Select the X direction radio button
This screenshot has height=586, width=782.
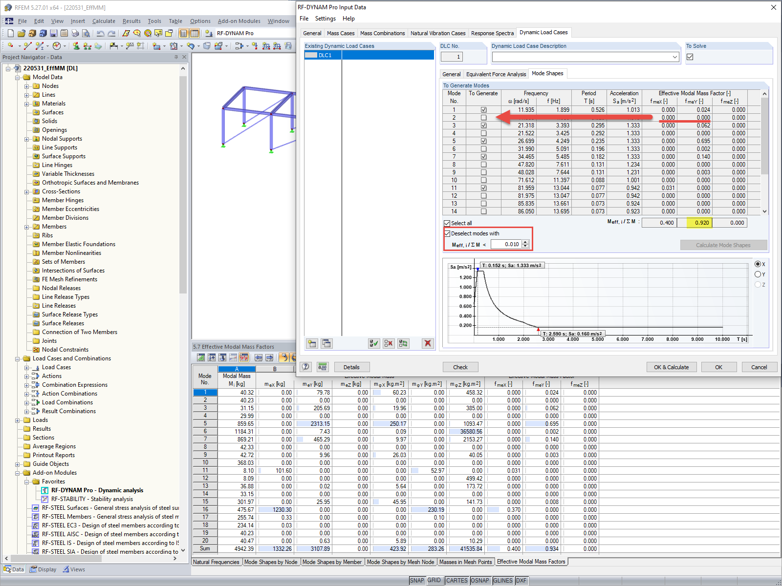click(x=758, y=264)
